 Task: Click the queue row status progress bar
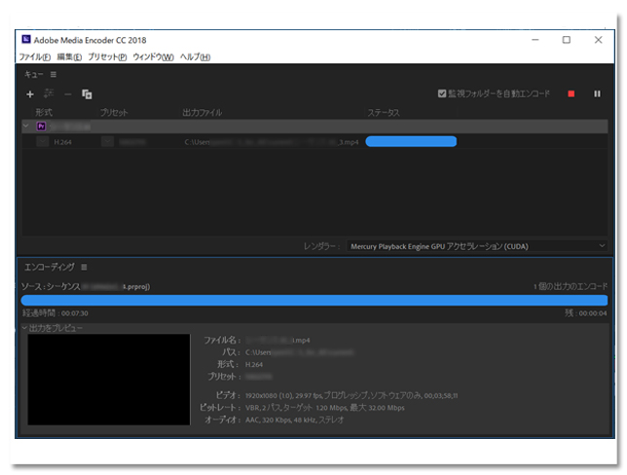pos(411,141)
